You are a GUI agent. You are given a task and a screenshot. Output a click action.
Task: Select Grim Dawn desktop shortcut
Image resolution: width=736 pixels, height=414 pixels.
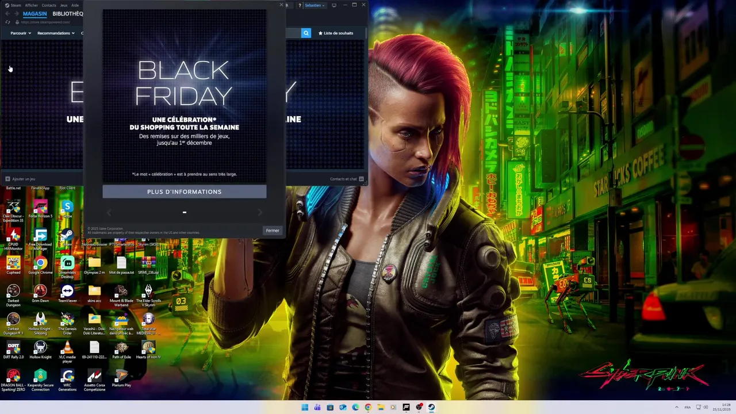click(40, 294)
